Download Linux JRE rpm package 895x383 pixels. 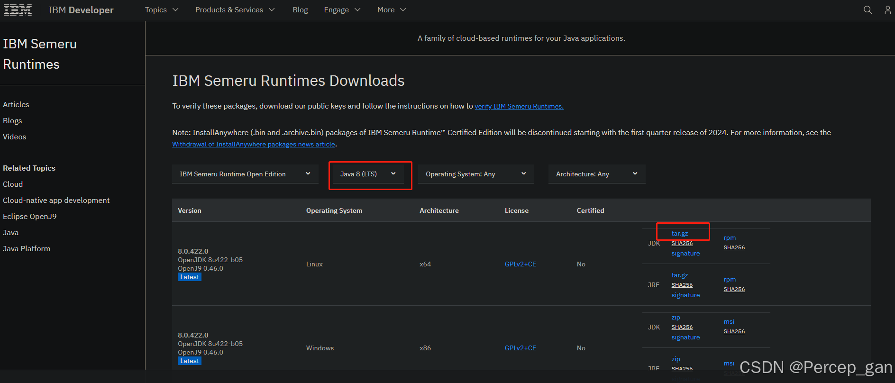click(730, 279)
